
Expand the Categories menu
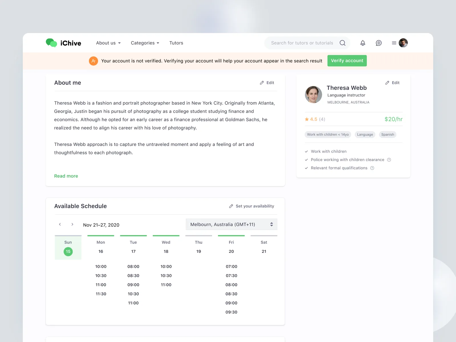[x=145, y=43]
